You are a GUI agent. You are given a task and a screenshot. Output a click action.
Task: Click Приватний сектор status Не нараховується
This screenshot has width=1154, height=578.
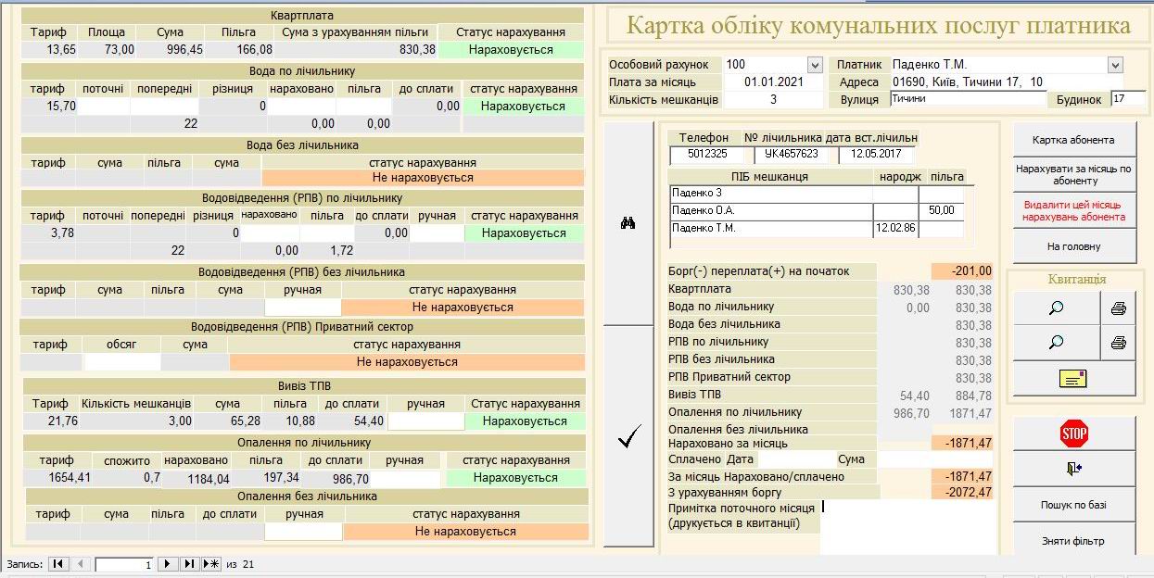tap(407, 362)
